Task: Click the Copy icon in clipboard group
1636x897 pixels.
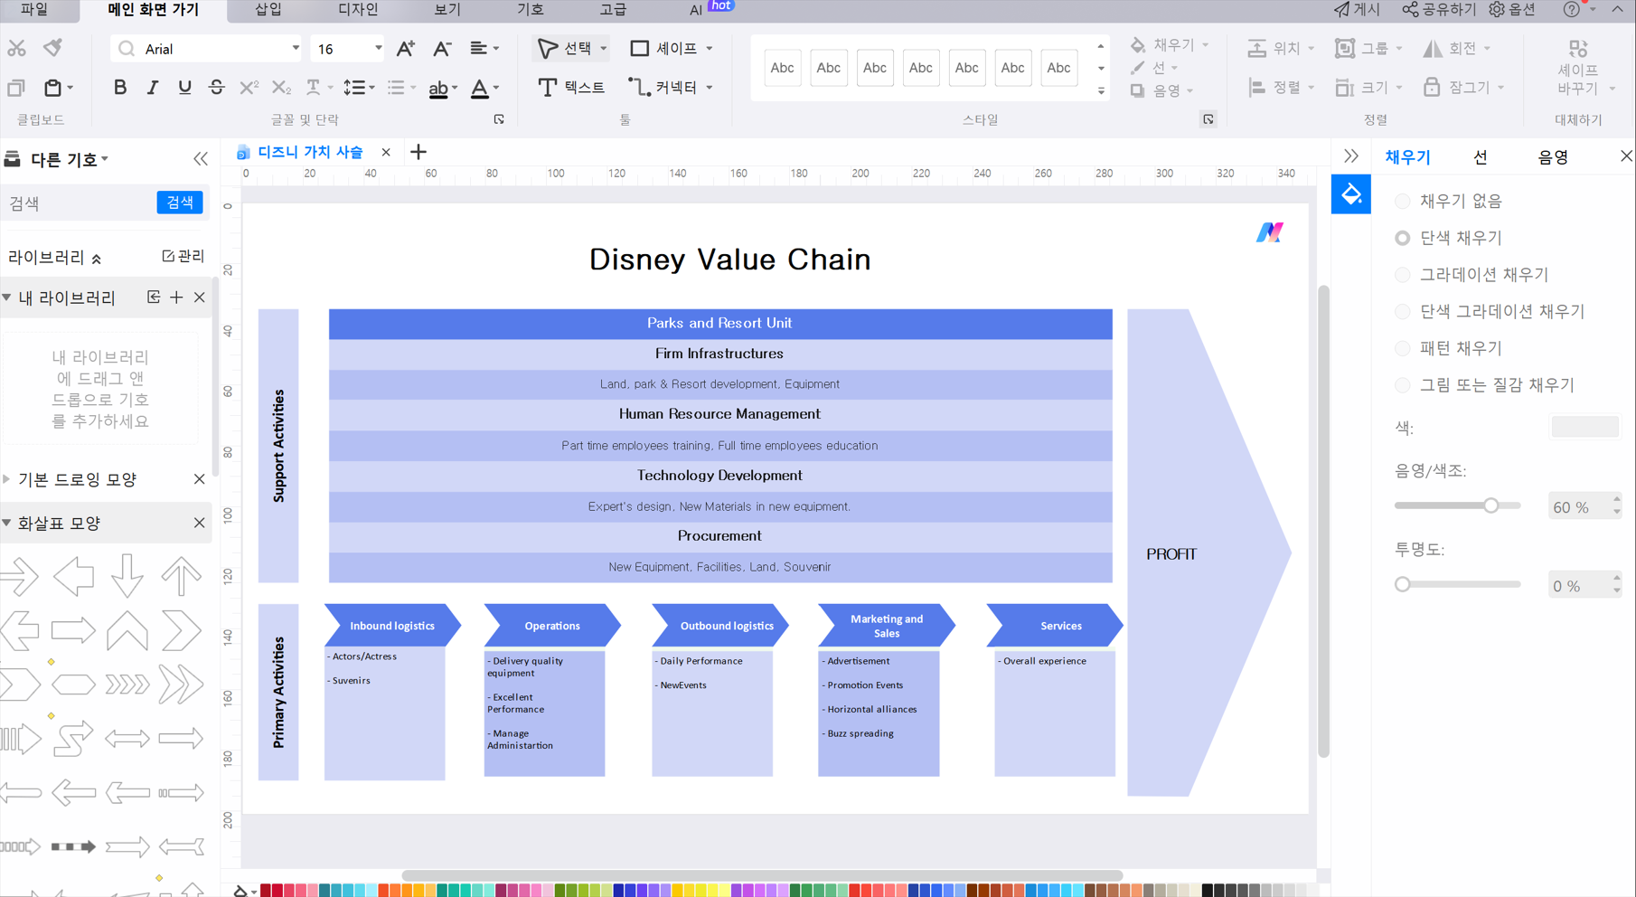Action: click(16, 88)
